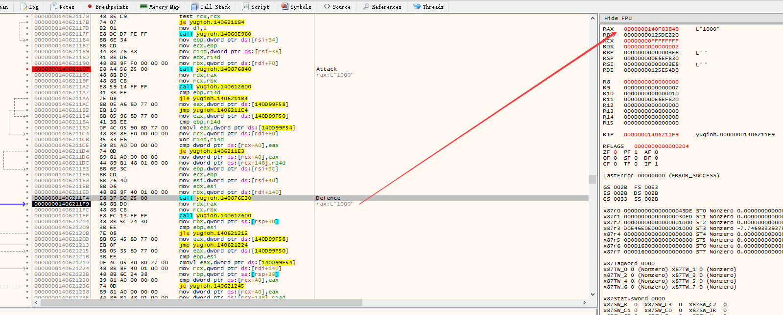Click the jle yugioh.1406211B4 instruction
The height and width of the screenshot is (315, 783).
tap(214, 99)
